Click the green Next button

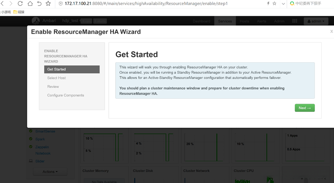point(305,108)
